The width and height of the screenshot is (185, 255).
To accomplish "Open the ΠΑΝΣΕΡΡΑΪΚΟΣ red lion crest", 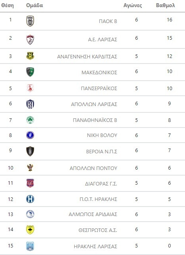I will (x=30, y=88).
